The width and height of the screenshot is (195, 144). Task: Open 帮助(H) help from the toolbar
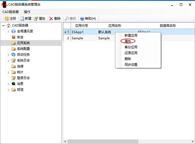coord(82,18)
